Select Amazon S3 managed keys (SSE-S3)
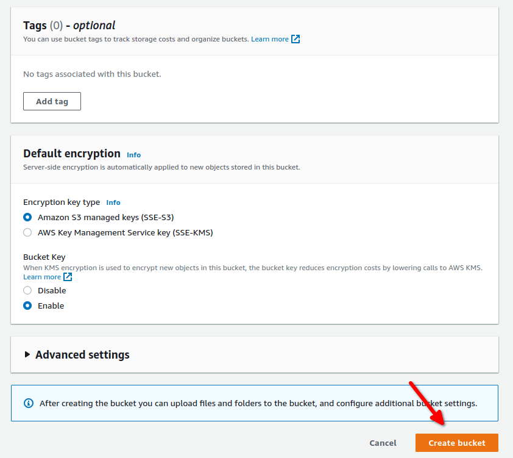This screenshot has width=513, height=458. pos(26,217)
